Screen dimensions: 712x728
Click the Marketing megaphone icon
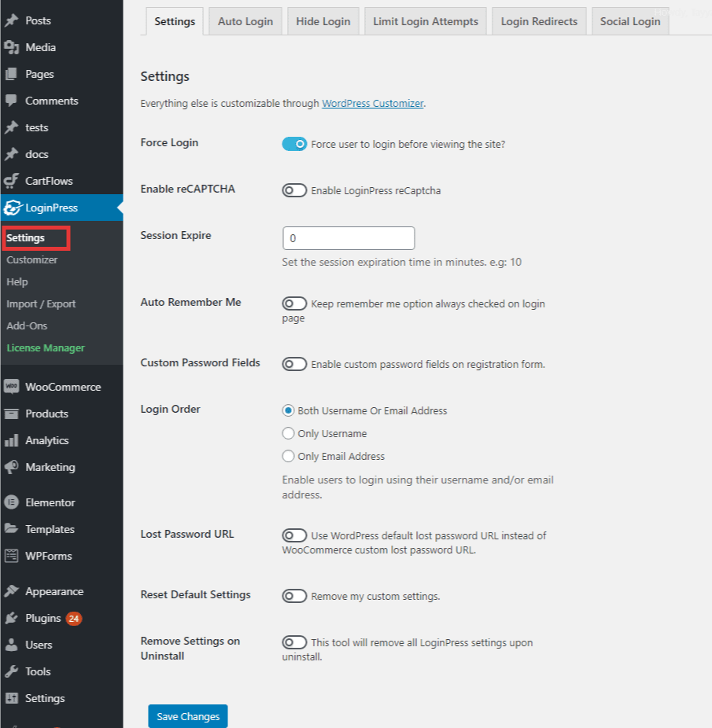(11, 467)
